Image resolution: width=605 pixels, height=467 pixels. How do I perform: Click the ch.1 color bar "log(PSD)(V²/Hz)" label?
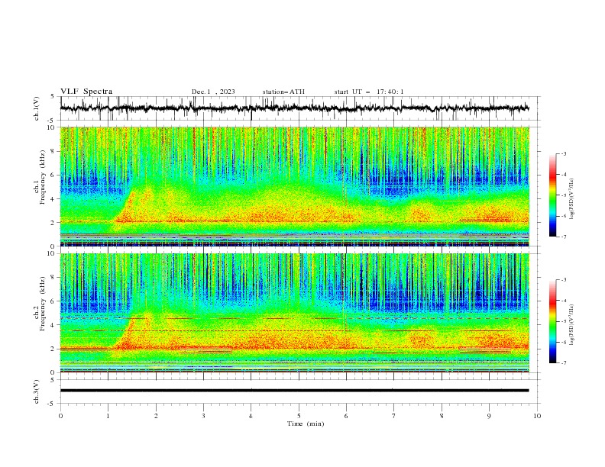point(571,199)
